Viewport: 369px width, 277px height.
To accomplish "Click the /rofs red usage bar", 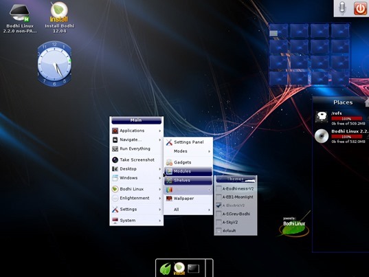I will (346, 119).
